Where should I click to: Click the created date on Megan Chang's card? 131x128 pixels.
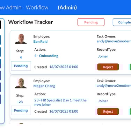tap(64, 111)
